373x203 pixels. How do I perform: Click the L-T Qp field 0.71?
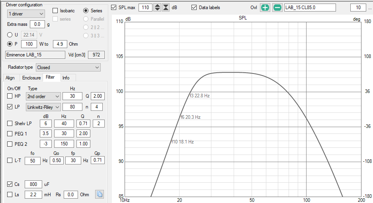[98, 160]
